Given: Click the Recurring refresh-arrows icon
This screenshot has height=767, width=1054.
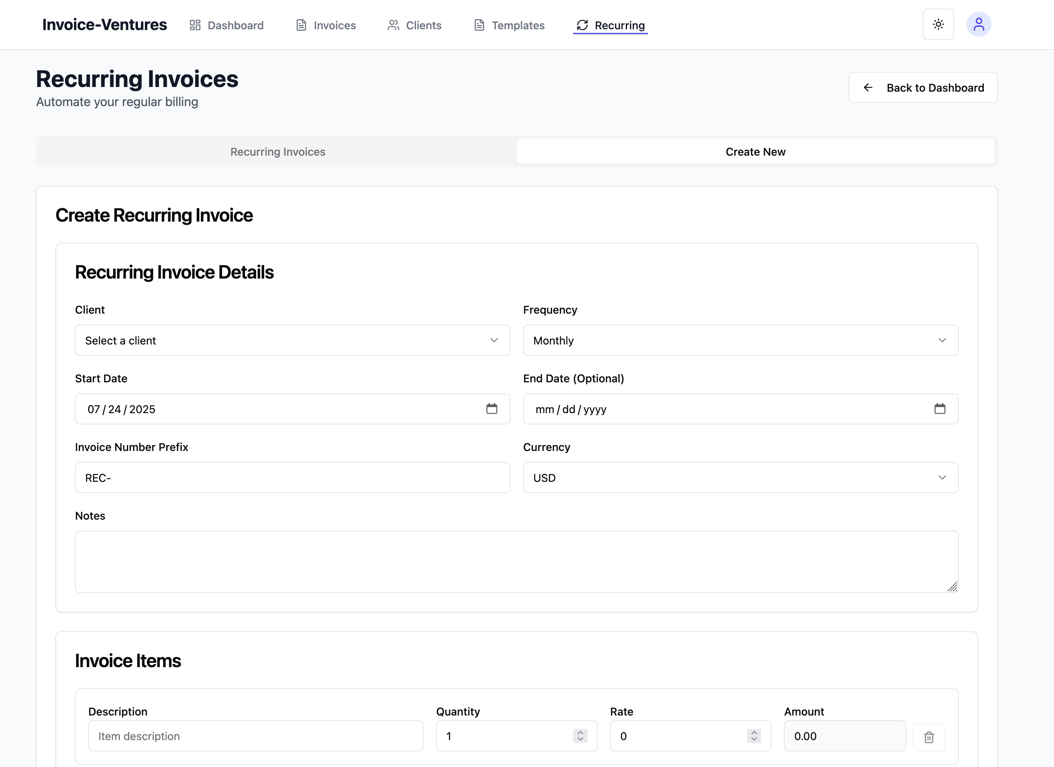Looking at the screenshot, I should point(582,25).
